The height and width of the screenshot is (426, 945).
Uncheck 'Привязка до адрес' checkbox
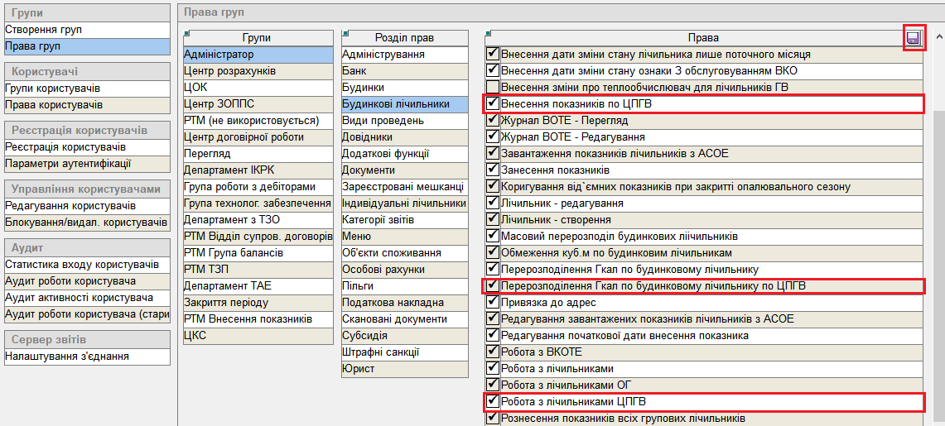pos(493,303)
